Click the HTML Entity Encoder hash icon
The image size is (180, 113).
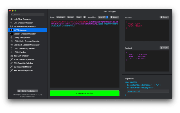click(12, 41)
